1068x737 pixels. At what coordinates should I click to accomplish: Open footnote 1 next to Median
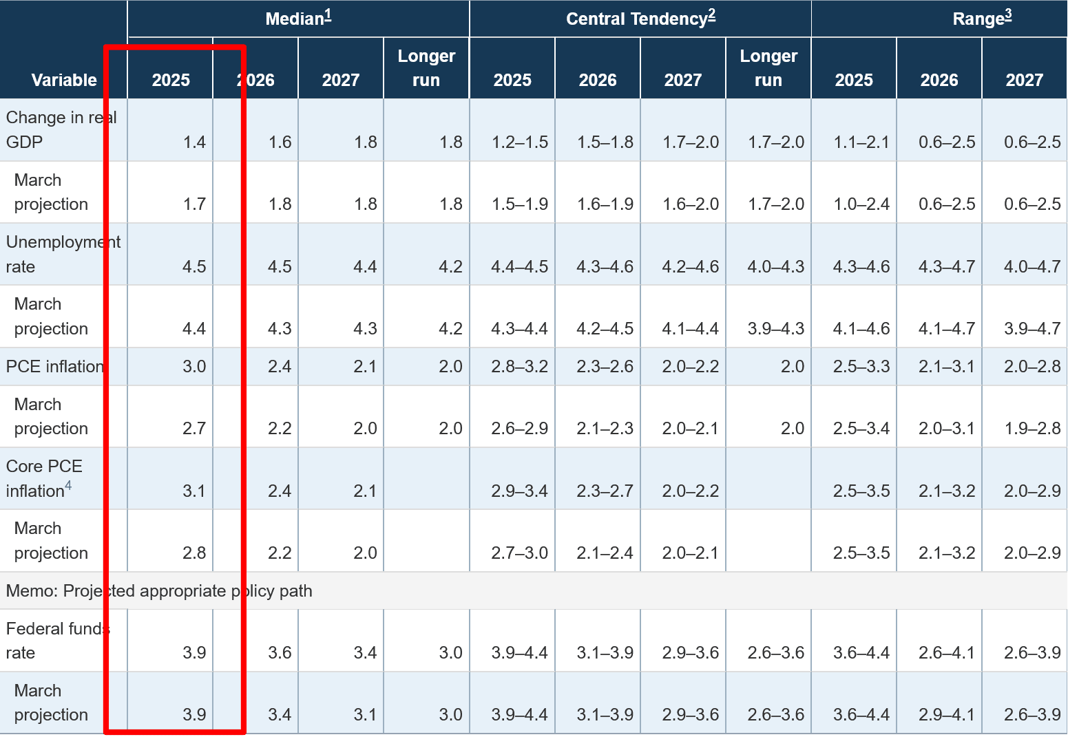click(x=328, y=15)
